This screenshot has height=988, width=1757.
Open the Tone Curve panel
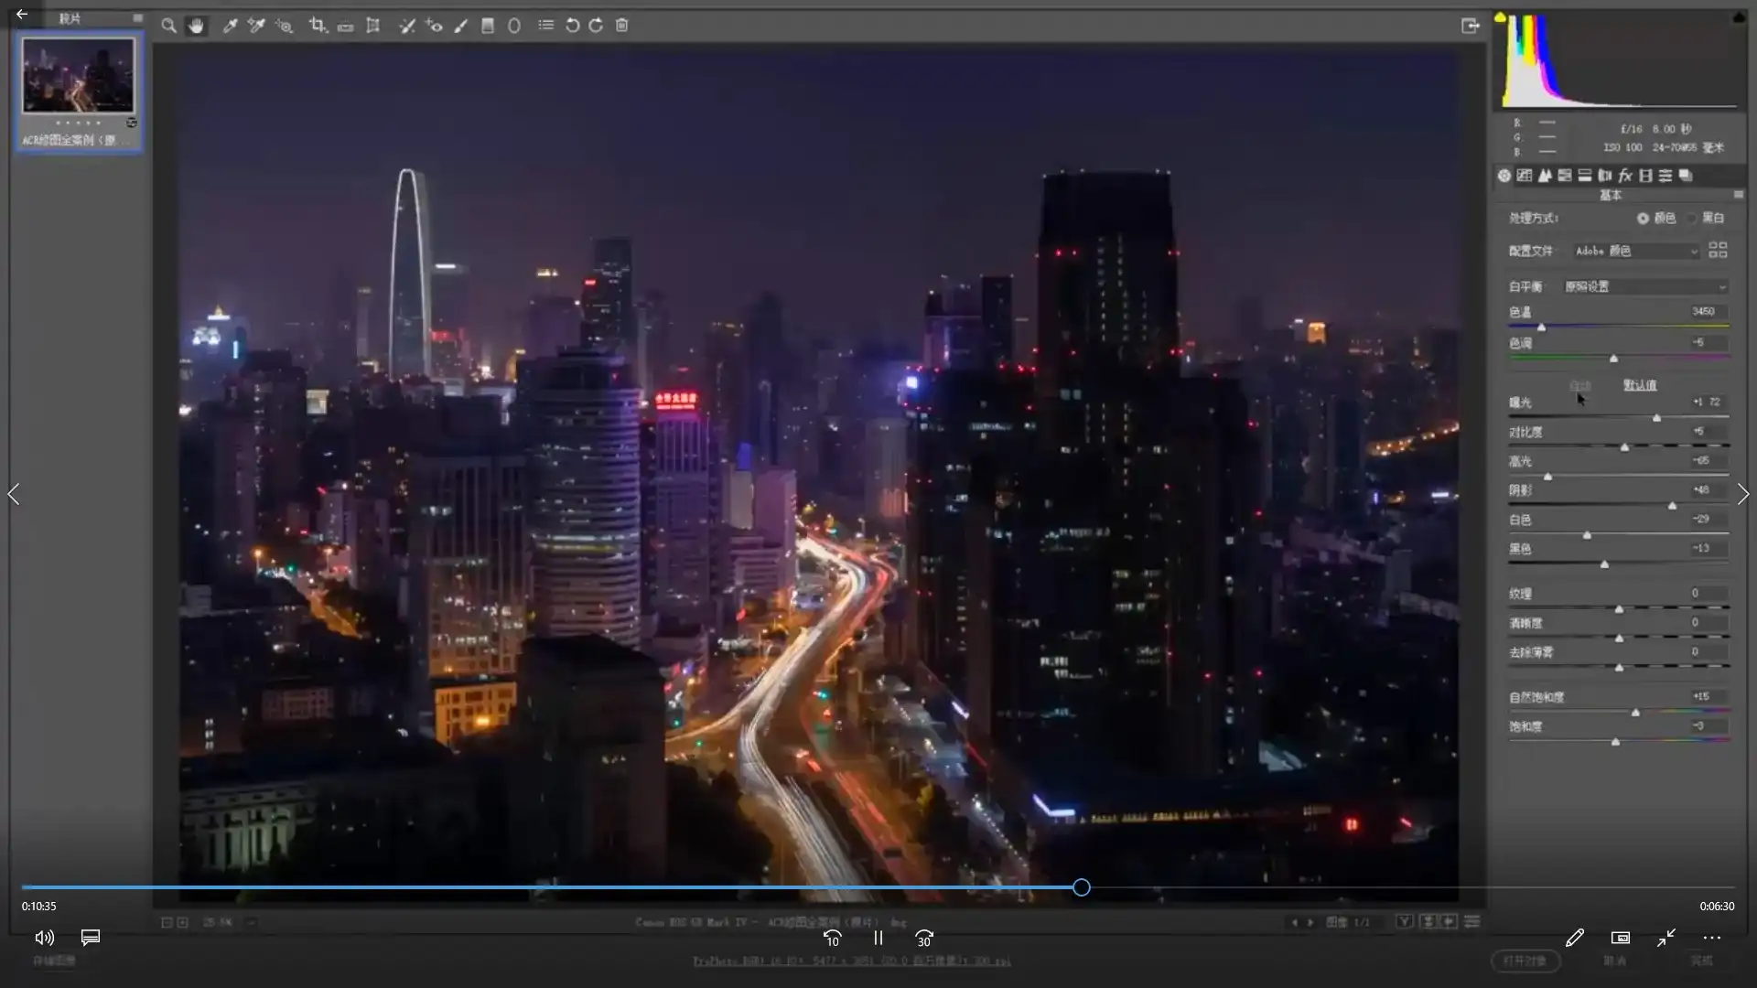pyautogui.click(x=1525, y=176)
